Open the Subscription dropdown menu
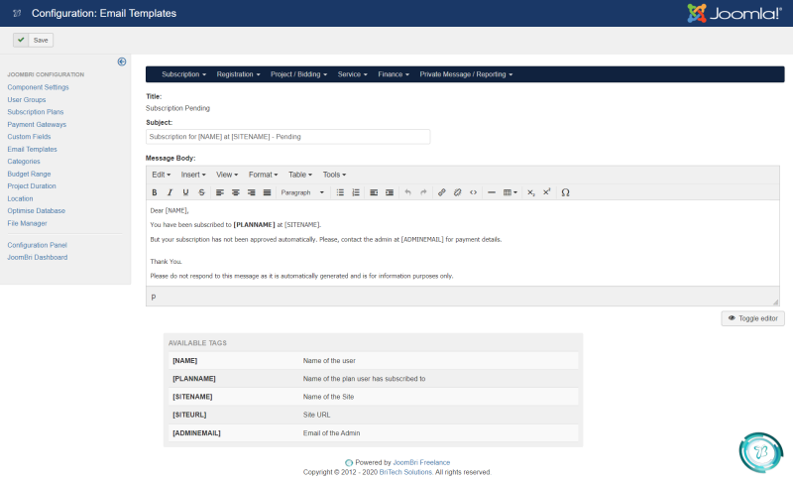Image resolution: width=793 pixels, height=482 pixels. tap(183, 74)
